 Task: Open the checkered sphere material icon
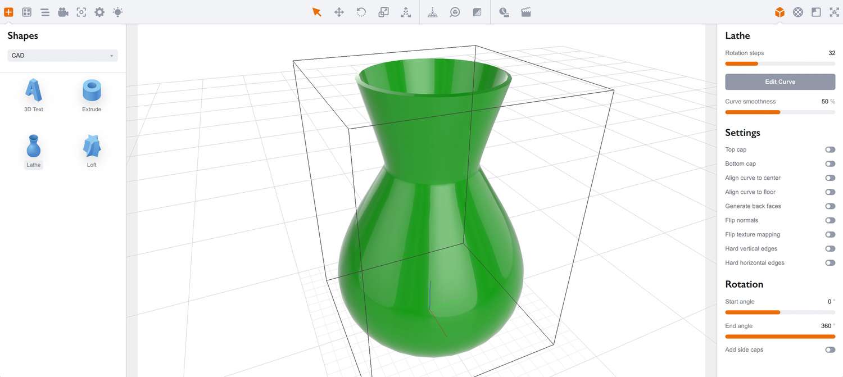click(x=798, y=12)
